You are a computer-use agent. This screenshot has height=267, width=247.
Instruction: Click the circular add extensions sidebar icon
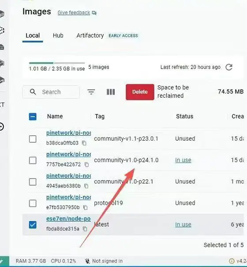[1, 127]
